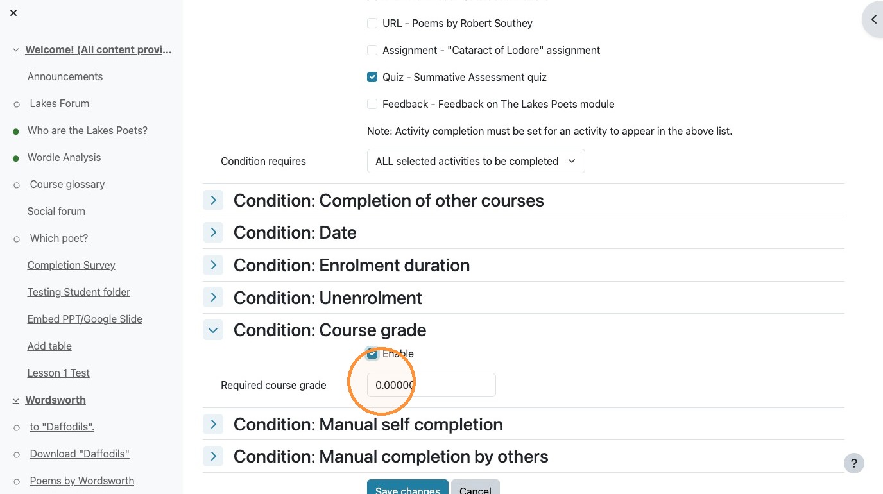Click Save changes button
This screenshot has width=883, height=494.
[x=407, y=487]
